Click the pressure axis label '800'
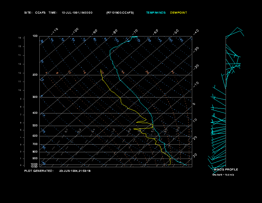262x203 pixels. pyautogui.click(x=35, y=152)
